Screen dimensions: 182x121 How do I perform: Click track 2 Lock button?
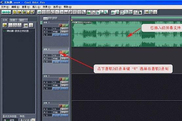click(56, 61)
